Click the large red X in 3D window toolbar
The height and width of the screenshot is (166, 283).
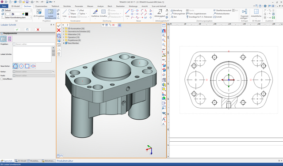(59, 30)
